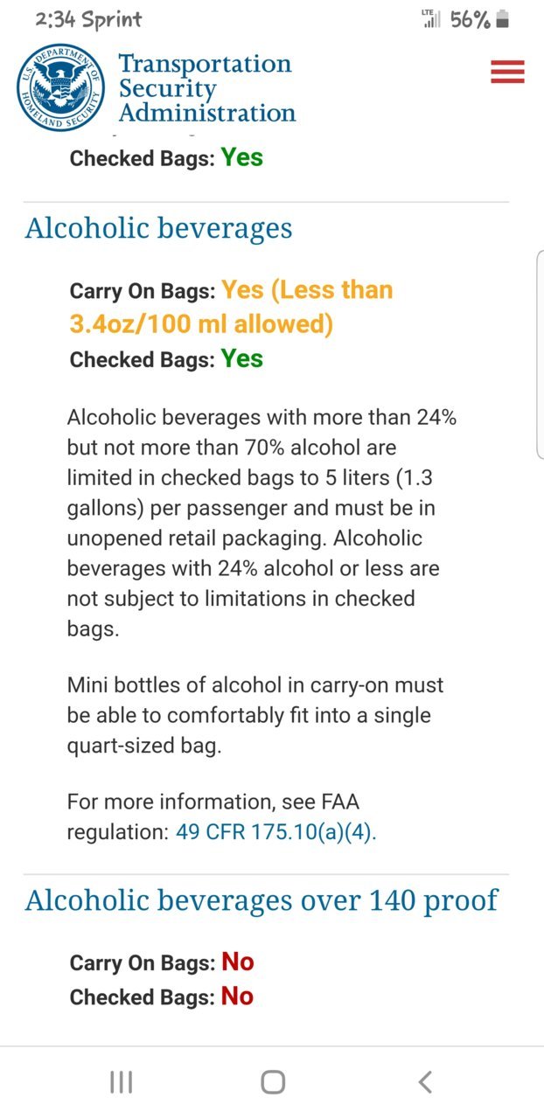Select the Alcoholic beverages heading
The width and height of the screenshot is (544, 1118).
pos(158,228)
